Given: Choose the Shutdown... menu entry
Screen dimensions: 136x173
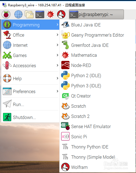Looking at the screenshot, I should point(30,117).
